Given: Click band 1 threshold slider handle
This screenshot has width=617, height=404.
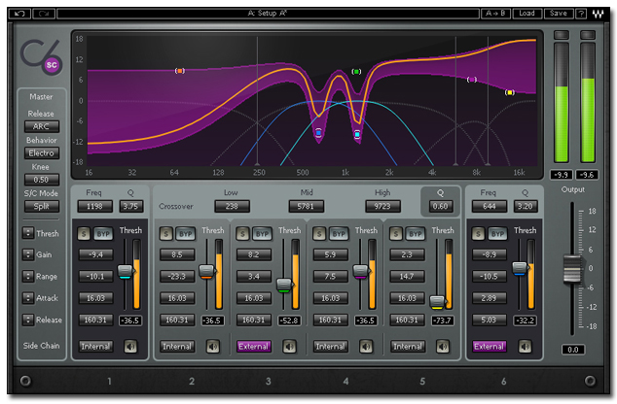Looking at the screenshot, I should click(126, 271).
